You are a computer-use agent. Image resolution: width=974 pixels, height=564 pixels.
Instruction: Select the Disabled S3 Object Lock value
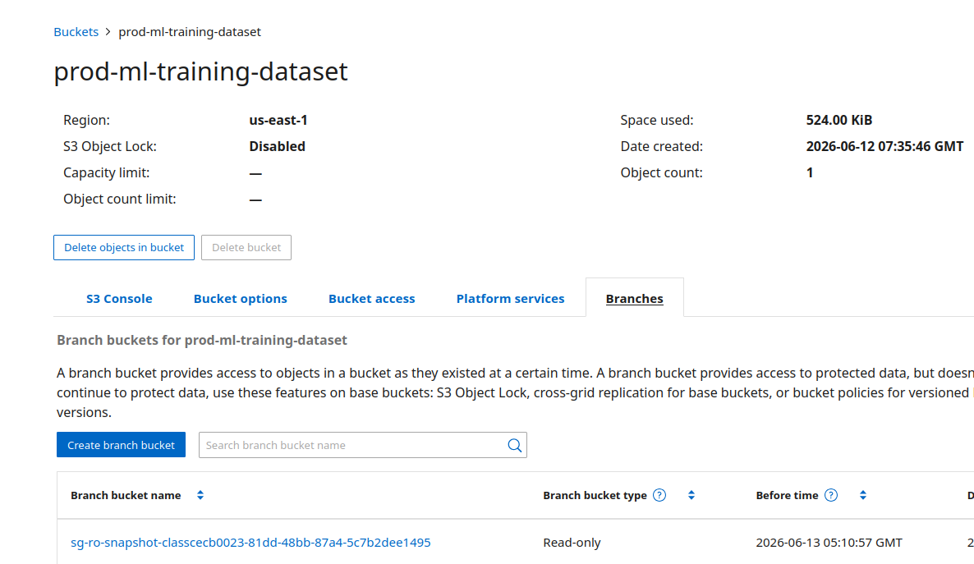(x=277, y=147)
